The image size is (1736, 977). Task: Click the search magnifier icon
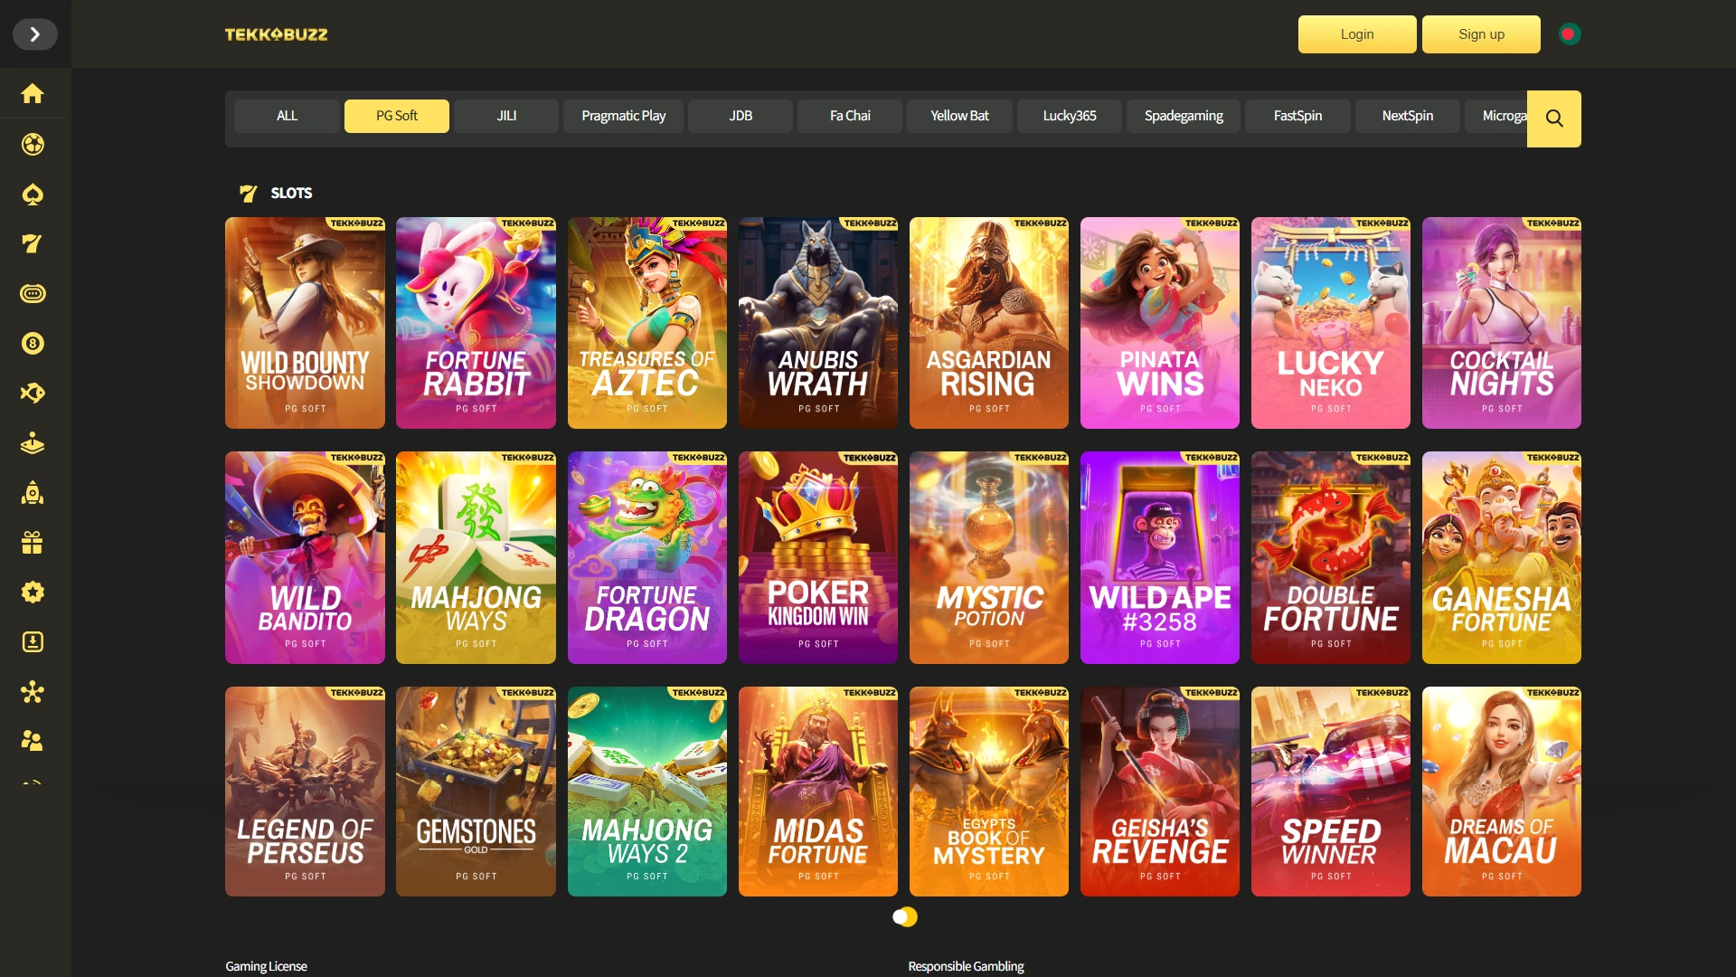tap(1554, 119)
